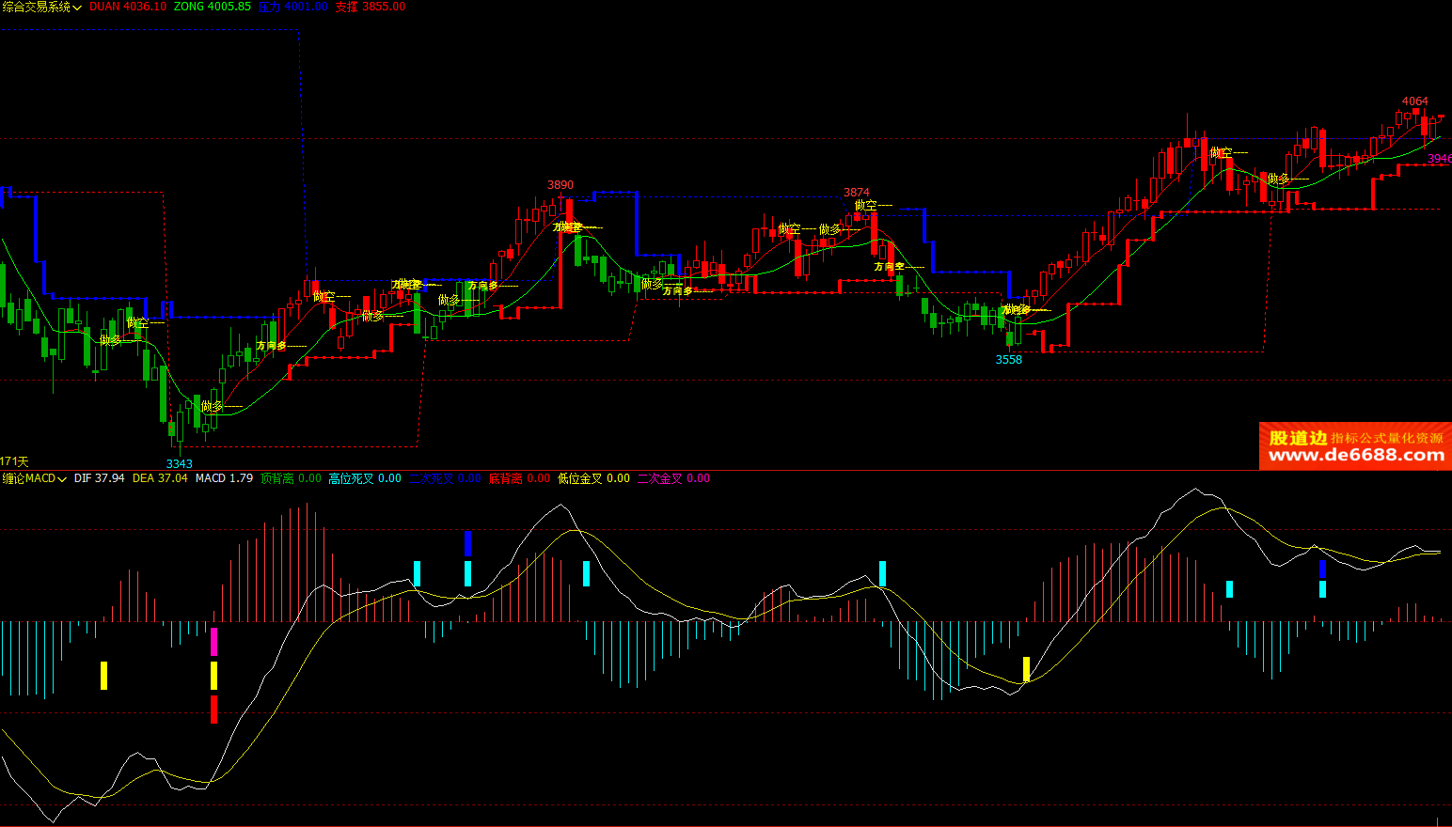Click the green ZONG 4005.85 label
Screen dimensions: 1452x827
213,7
